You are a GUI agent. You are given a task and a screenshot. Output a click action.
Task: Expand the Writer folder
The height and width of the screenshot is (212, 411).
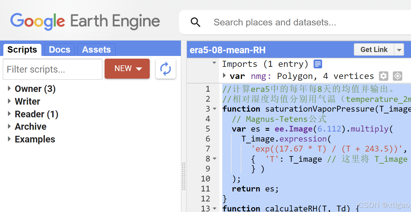click(9, 101)
